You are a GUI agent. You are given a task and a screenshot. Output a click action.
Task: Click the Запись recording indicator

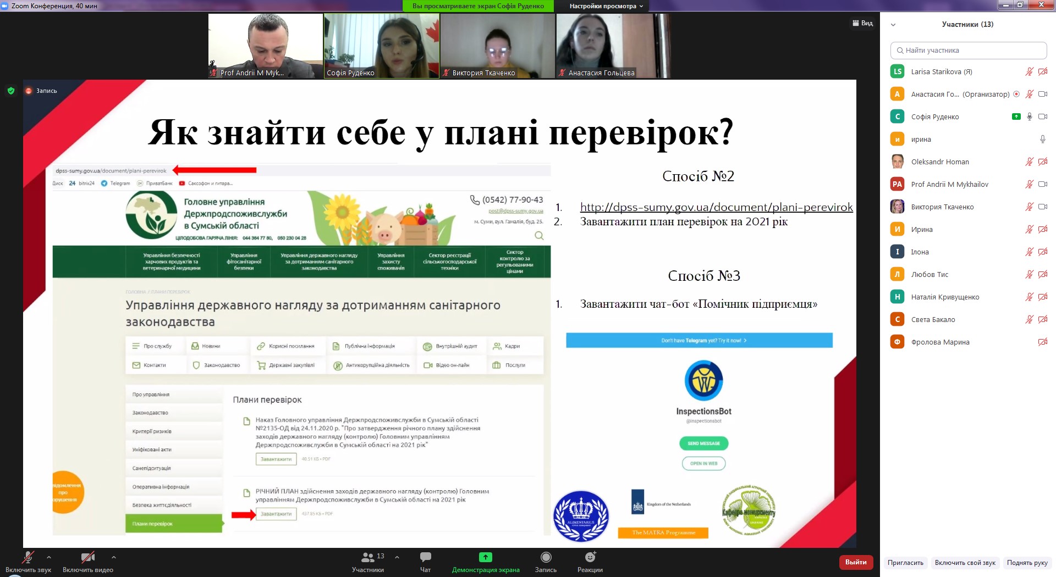[x=42, y=91]
